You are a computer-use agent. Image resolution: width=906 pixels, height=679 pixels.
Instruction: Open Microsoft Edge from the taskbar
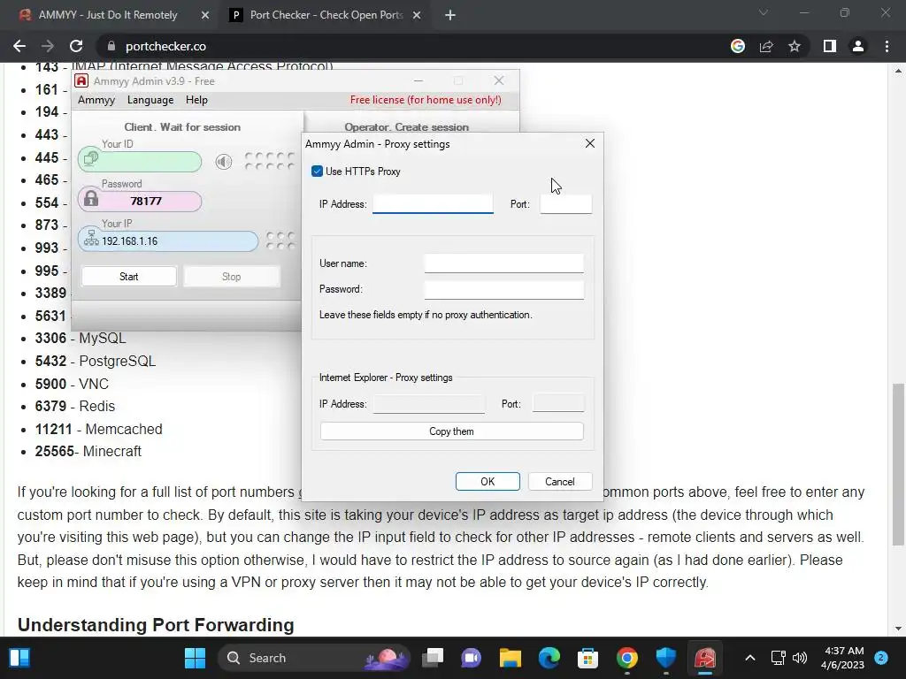tap(549, 658)
